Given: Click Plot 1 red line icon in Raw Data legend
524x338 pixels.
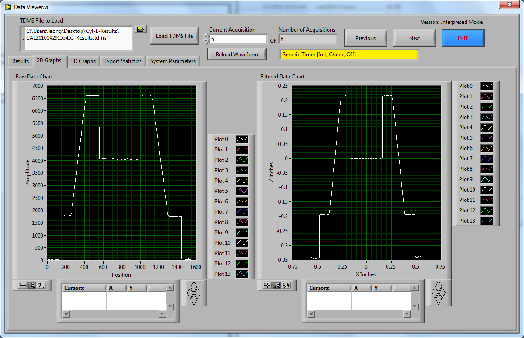Looking at the screenshot, I should (x=242, y=150).
